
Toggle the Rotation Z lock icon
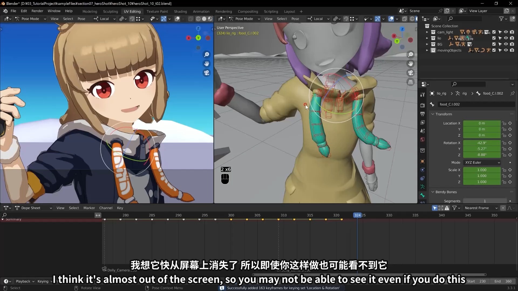pos(504,155)
